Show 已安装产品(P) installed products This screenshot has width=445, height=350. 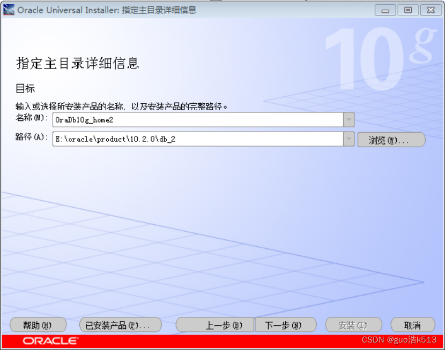[120, 324]
